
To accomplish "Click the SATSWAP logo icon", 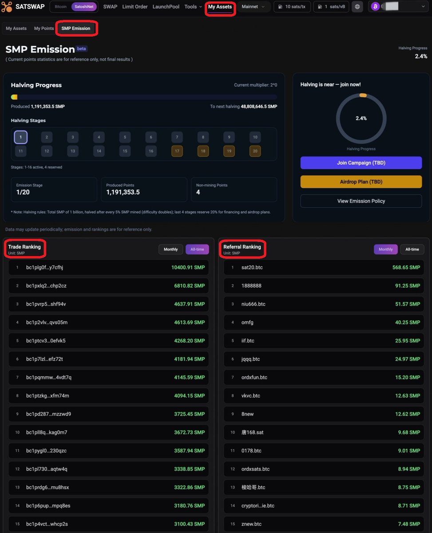I will 7,7.
